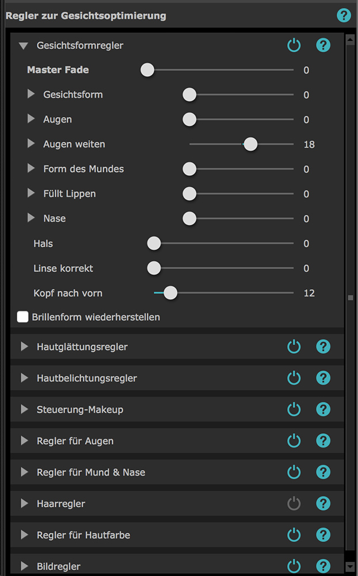Image resolution: width=358 pixels, height=576 pixels.
Task: Show help for Hautbelichtungsregler
Action: click(323, 378)
